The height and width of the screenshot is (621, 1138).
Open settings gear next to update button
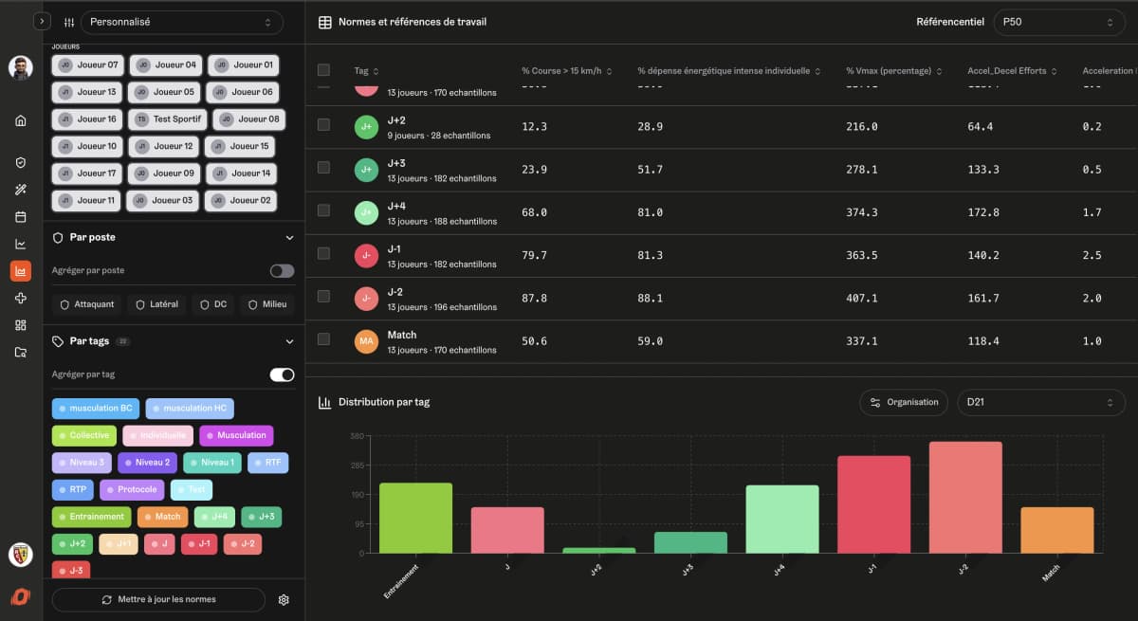[284, 600]
